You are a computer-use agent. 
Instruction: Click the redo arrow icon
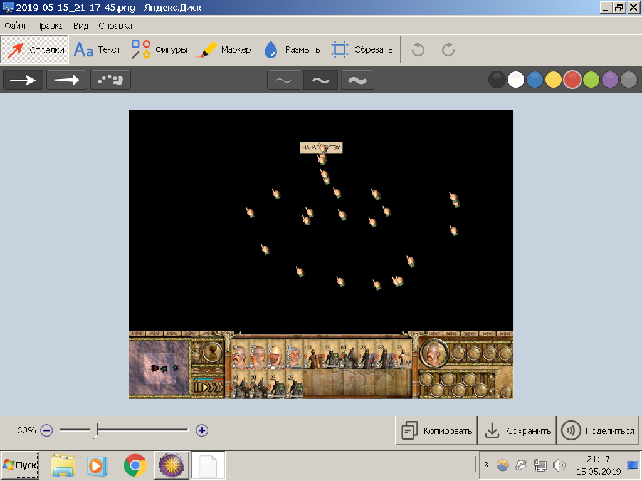tap(448, 50)
